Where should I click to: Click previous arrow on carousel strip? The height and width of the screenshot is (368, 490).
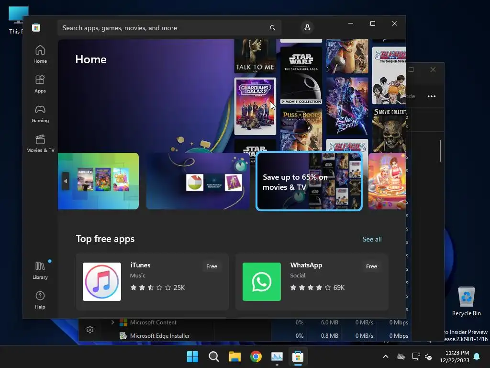tap(65, 181)
